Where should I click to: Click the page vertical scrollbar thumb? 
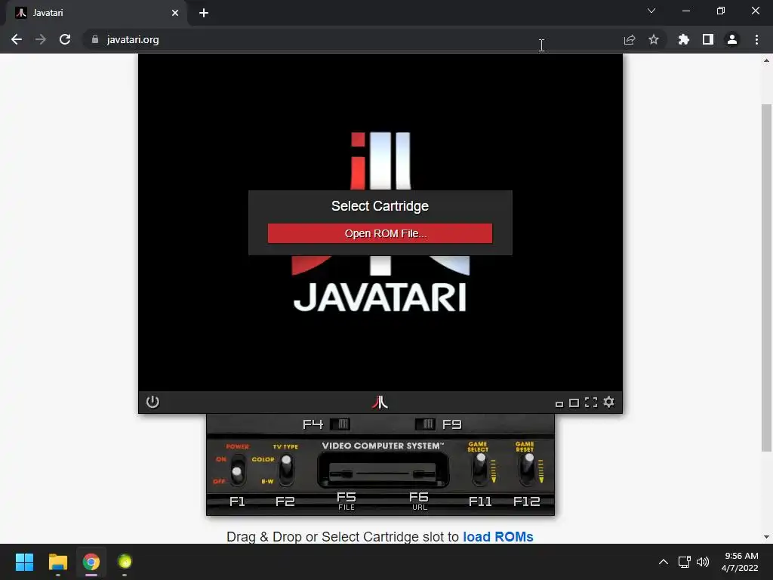coord(766,278)
